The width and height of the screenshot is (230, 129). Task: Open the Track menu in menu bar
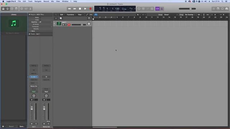30,1
